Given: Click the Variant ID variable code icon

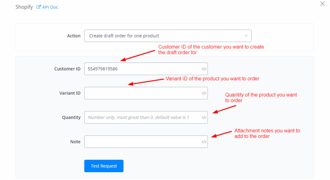Looking at the screenshot, I should click(x=204, y=93).
